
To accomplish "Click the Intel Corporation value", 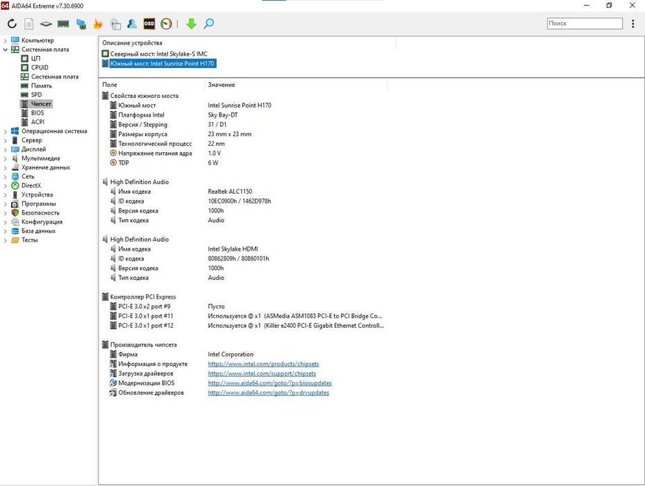I will click(231, 354).
